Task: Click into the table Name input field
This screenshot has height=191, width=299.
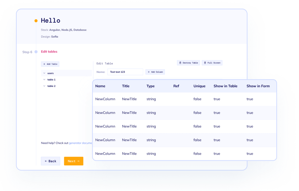Action: click(125, 72)
